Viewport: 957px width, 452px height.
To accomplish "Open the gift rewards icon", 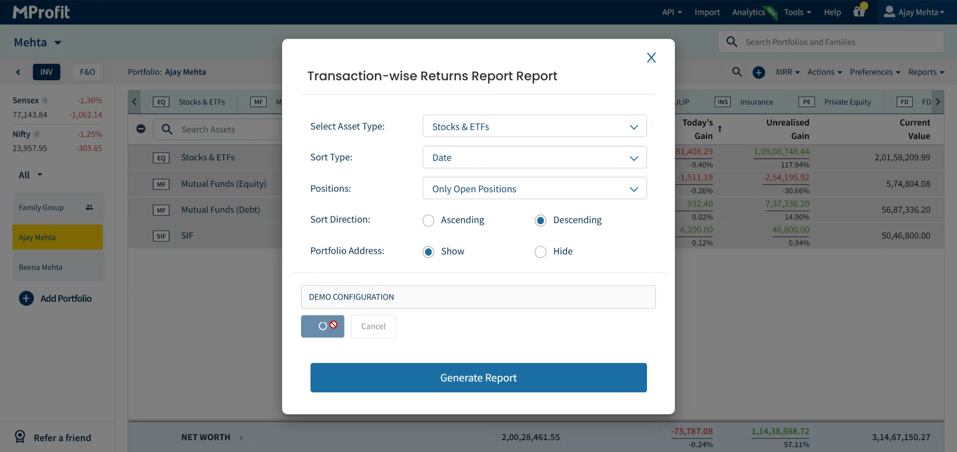I will pyautogui.click(x=859, y=11).
